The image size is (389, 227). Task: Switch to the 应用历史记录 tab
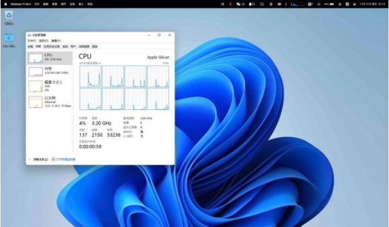52,47
